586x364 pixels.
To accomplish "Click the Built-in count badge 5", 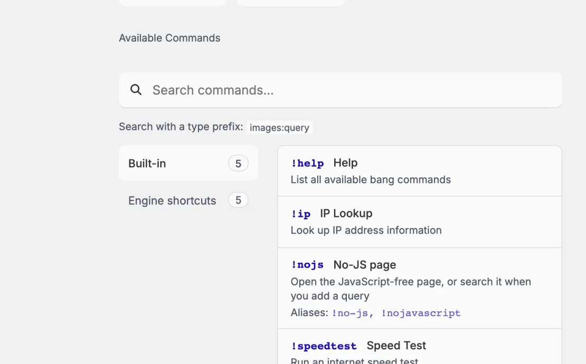I will 238,164.
